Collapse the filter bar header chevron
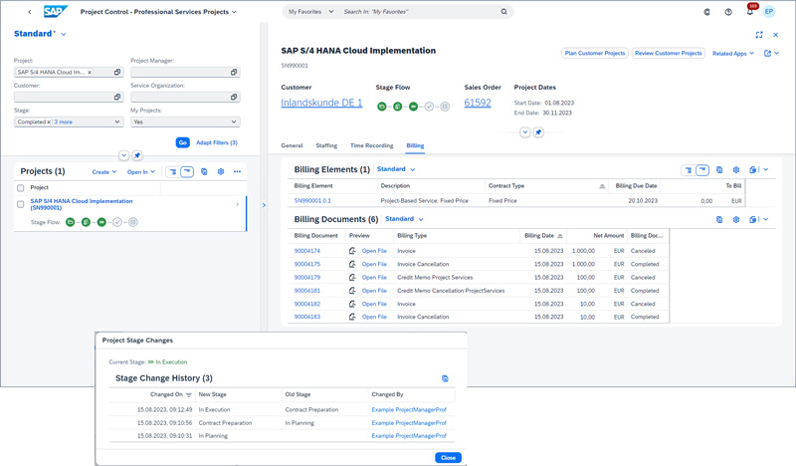The width and height of the screenshot is (796, 466). (123, 155)
